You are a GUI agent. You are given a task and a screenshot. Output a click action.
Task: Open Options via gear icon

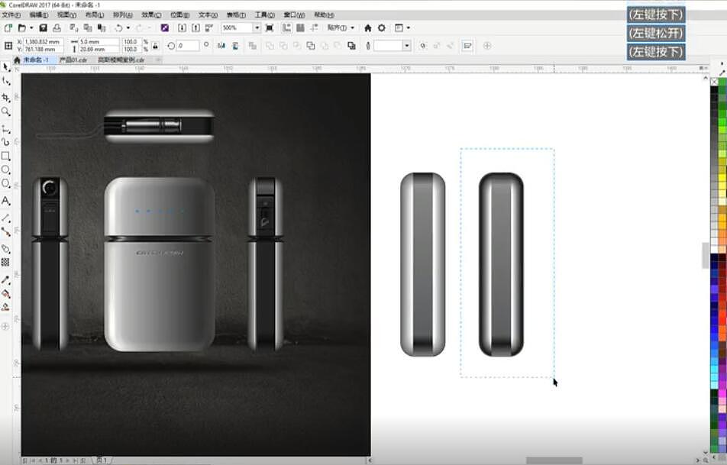pyautogui.click(x=382, y=27)
